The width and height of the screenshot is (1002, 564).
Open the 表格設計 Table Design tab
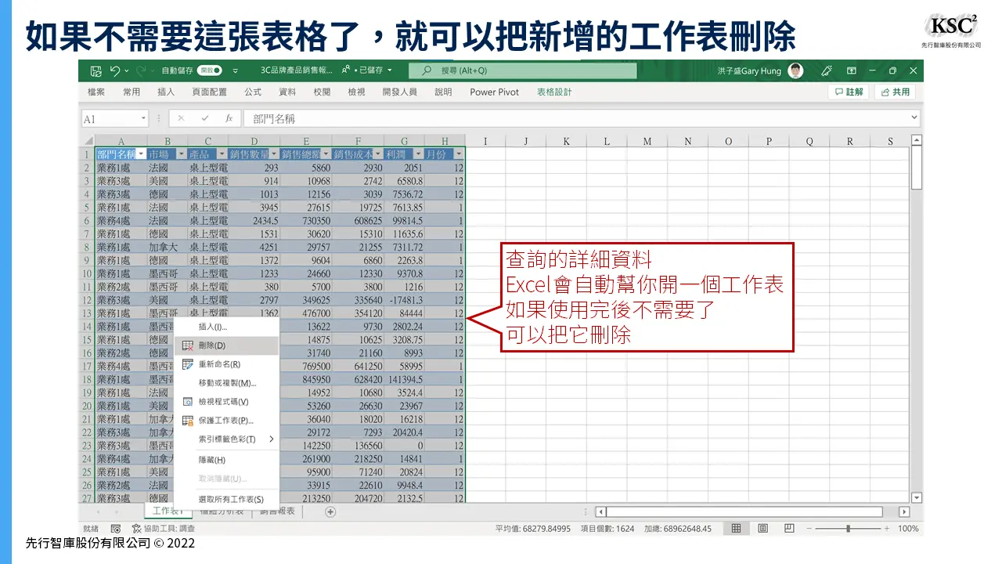[554, 92]
